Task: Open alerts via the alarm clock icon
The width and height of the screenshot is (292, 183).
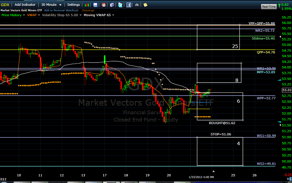Action: pos(104,5)
